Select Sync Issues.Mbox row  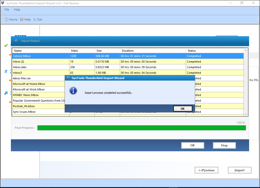39,112
